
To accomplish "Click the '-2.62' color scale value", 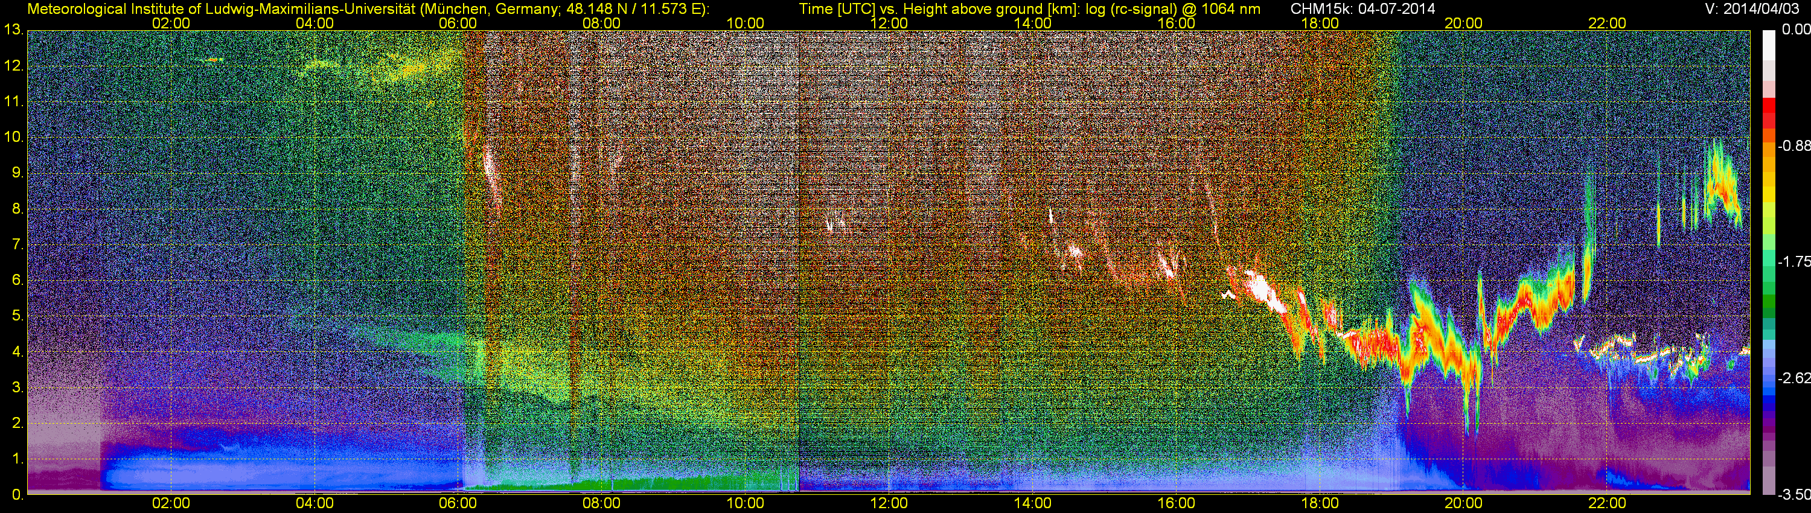I will tap(1793, 378).
